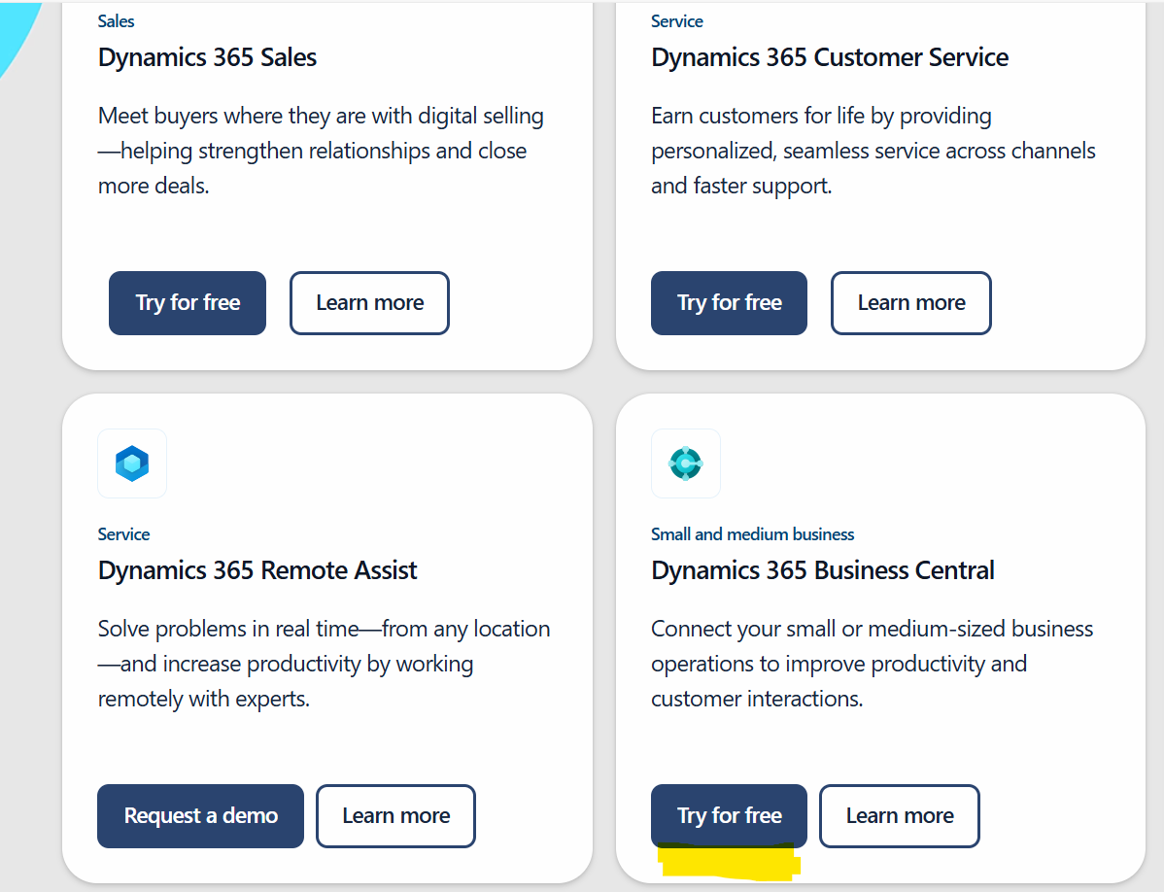1164x892 pixels.
Task: Open the Dynamics 365 Sales heading
Action: point(207,57)
